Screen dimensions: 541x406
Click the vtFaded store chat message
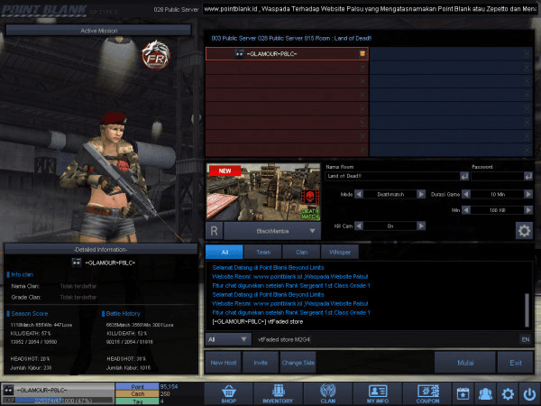pyautogui.click(x=258, y=322)
